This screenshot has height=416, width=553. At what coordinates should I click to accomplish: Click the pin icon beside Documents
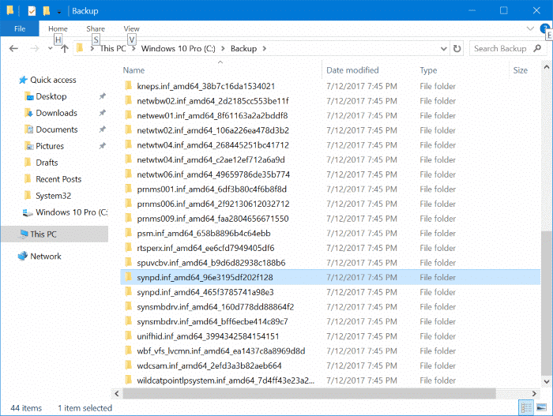tap(102, 129)
